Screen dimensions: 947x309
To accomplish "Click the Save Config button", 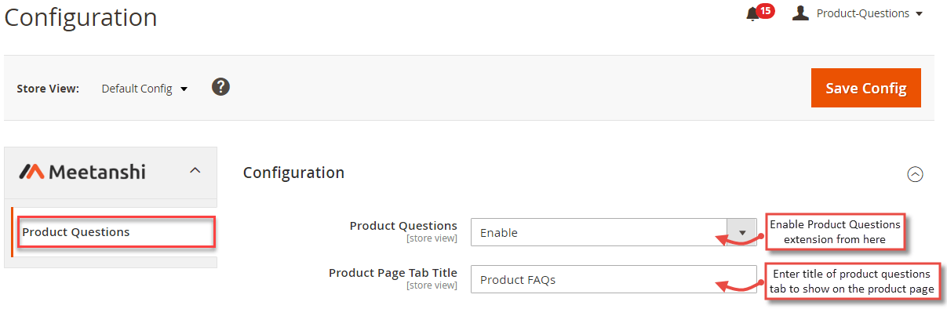I will pyautogui.click(x=866, y=88).
